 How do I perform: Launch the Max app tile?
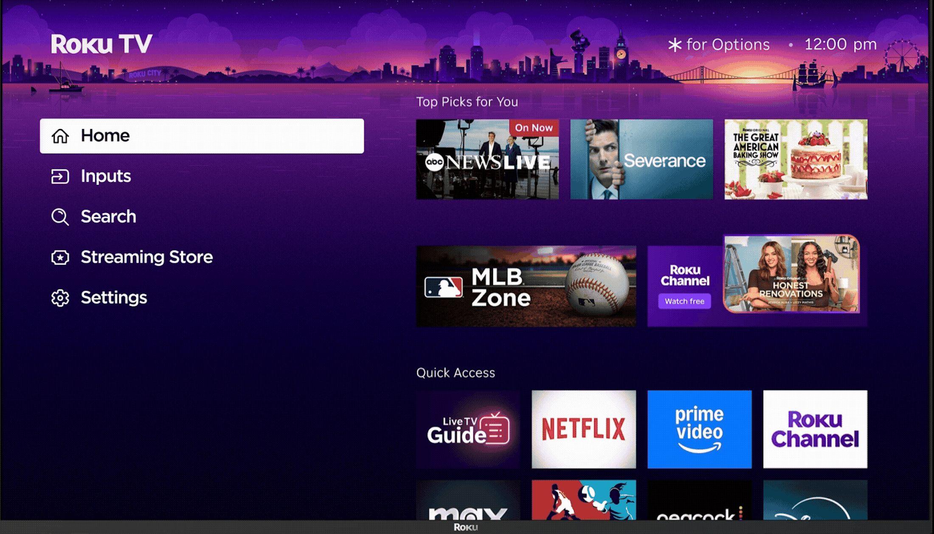click(x=468, y=500)
